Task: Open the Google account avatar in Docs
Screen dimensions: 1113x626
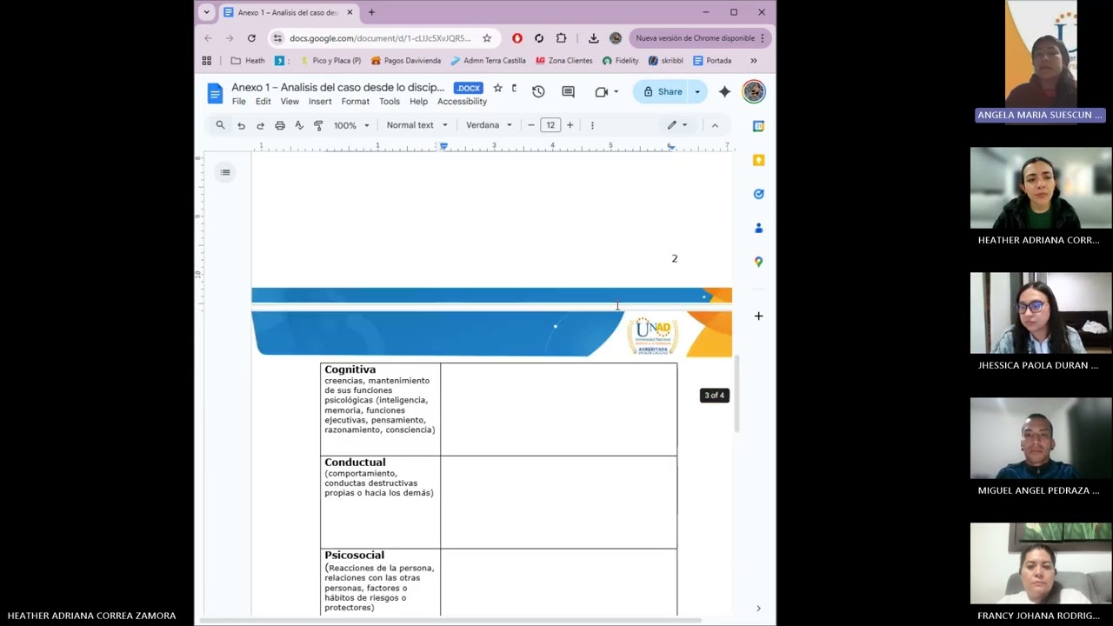Action: click(x=754, y=91)
